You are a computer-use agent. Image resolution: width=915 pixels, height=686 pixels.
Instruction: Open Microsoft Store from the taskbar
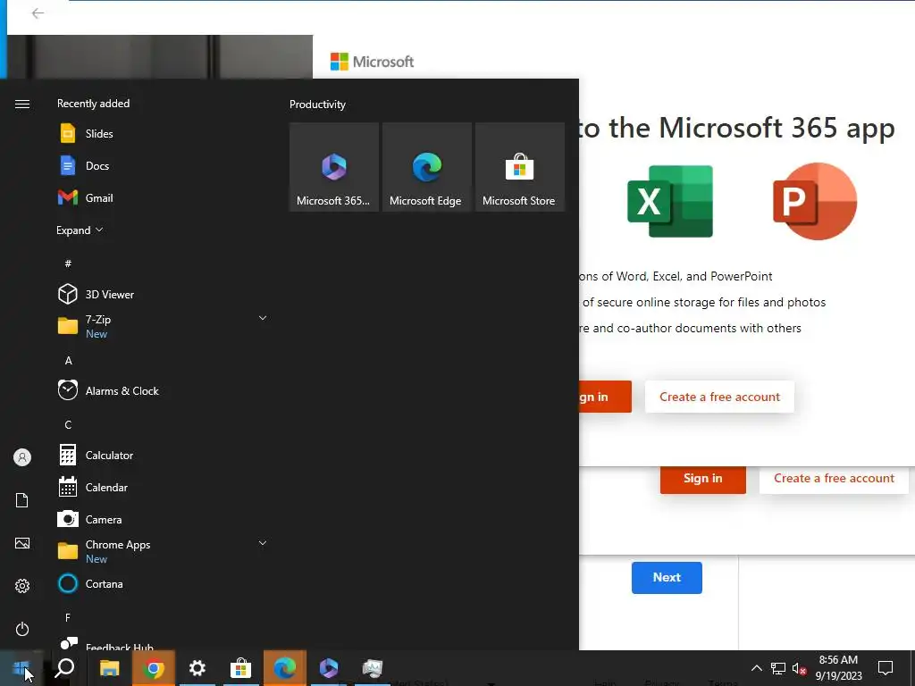coord(240,668)
